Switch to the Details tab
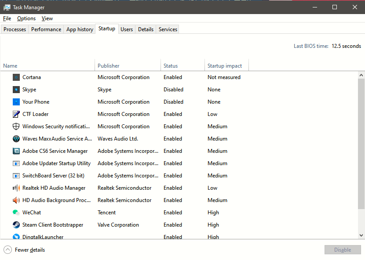365x260 pixels. pyautogui.click(x=146, y=29)
